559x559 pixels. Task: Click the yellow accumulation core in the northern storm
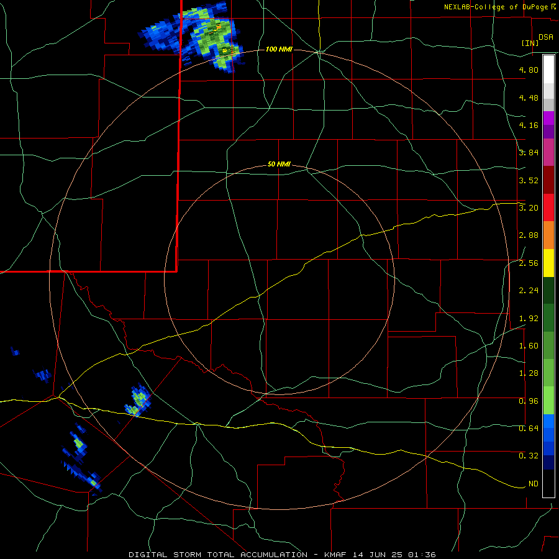tap(225, 51)
